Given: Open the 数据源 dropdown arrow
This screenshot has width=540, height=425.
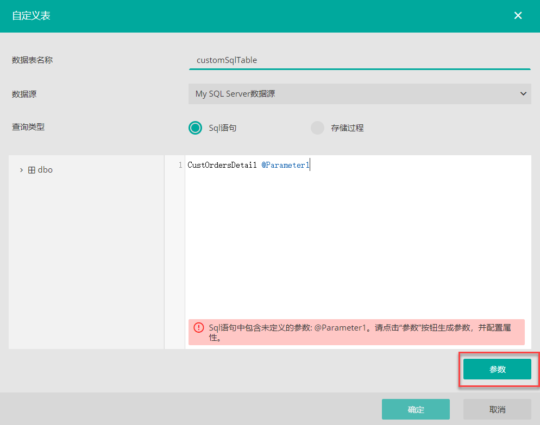Looking at the screenshot, I should pyautogui.click(x=523, y=94).
